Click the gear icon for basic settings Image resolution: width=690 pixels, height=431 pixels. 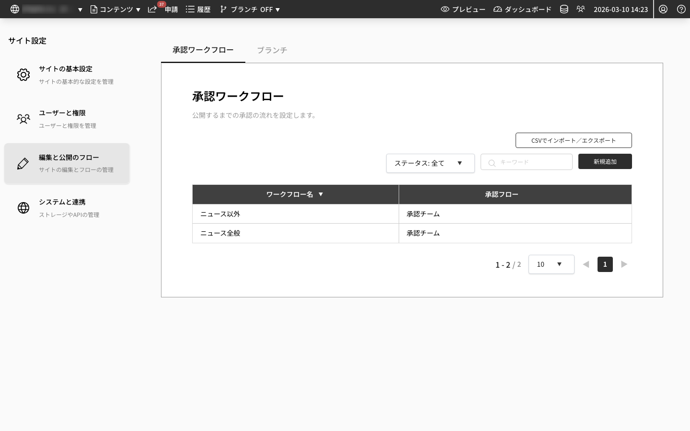[x=23, y=75]
